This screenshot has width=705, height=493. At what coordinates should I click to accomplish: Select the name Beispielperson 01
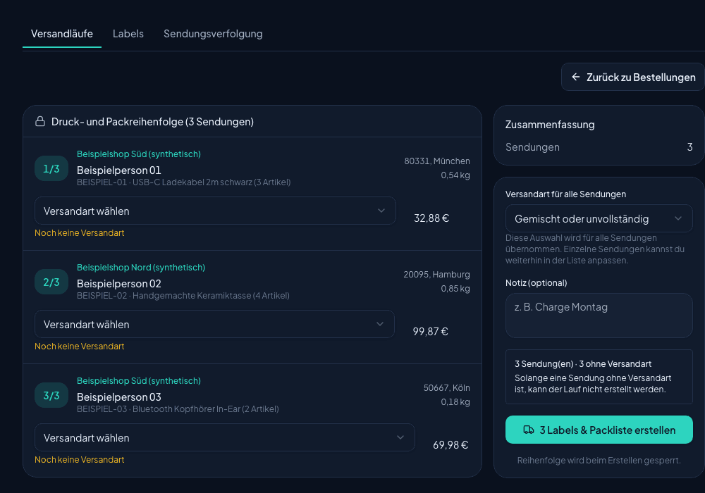point(119,170)
